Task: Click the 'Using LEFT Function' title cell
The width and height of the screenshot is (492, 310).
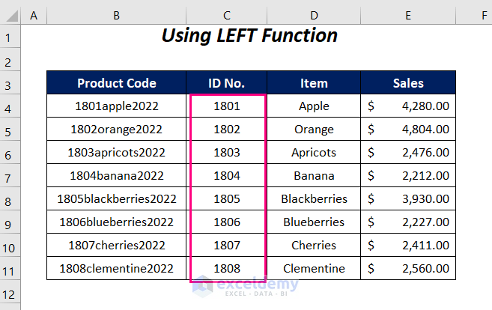Action: (x=249, y=36)
